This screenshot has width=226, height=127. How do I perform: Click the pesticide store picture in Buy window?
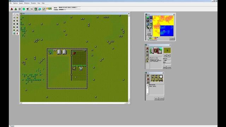[156, 50]
